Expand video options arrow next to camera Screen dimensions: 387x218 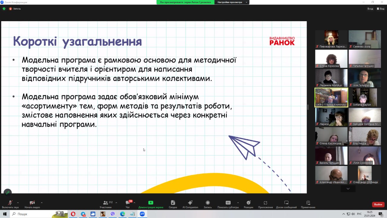coord(41,203)
